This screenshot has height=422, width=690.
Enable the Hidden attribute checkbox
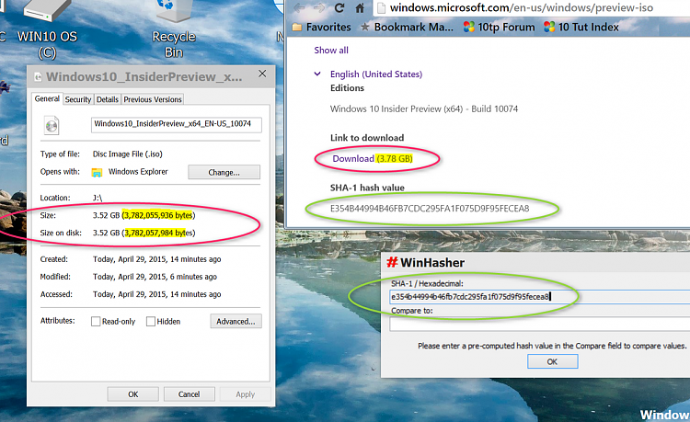151,322
